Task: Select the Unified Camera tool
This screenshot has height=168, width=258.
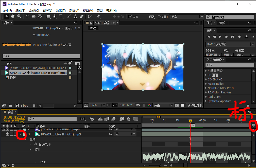Action: tap(34, 16)
